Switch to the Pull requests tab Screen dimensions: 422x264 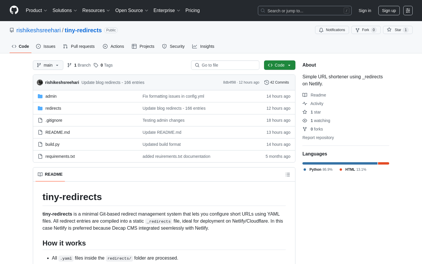tap(79, 46)
